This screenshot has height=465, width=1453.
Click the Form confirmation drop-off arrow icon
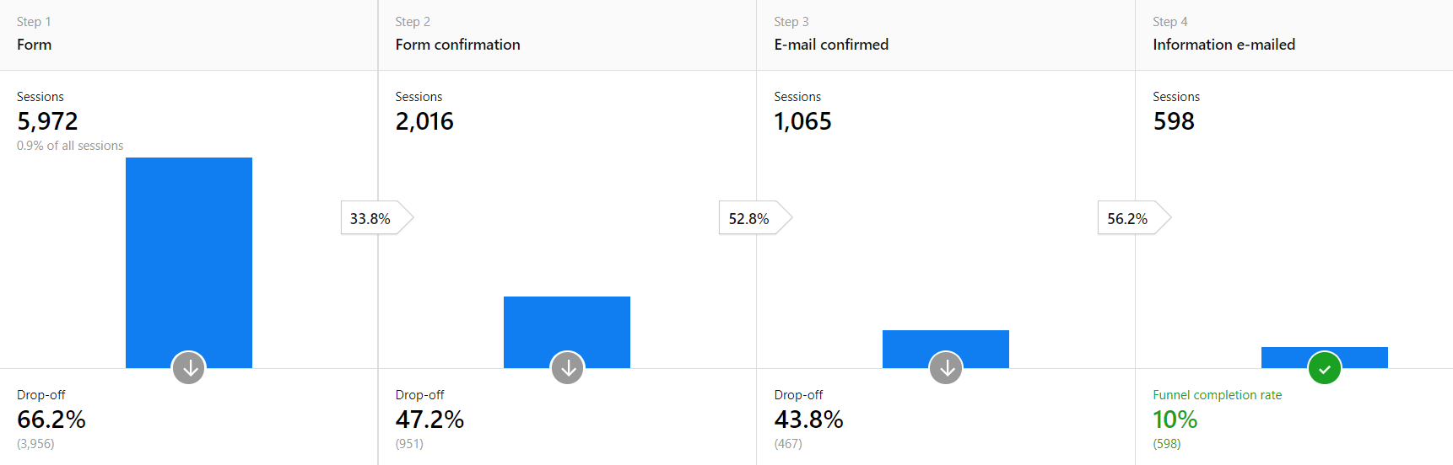(568, 368)
